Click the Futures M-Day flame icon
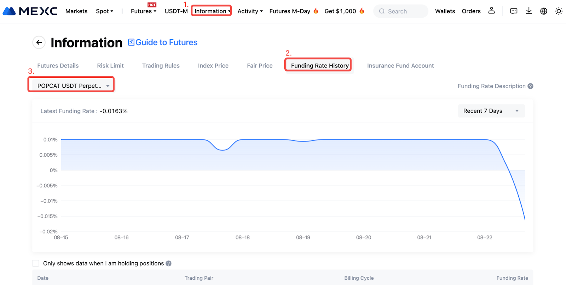 click(x=316, y=11)
